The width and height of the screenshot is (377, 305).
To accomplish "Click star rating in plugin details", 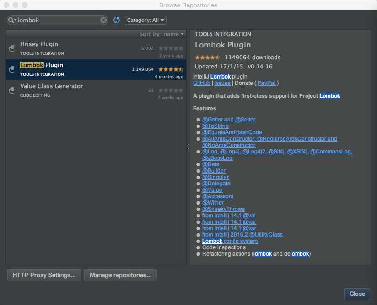I will 207,58.
